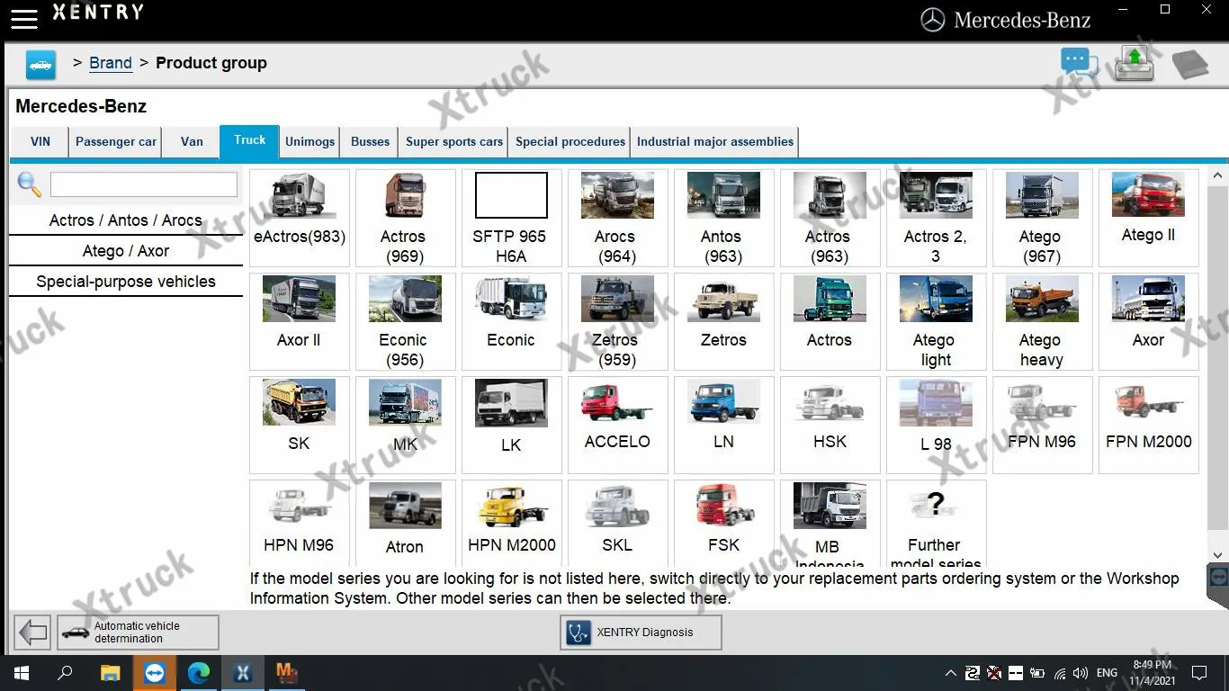Viewport: 1229px width, 691px height.
Task: Open File Explorer from the taskbar
Action: [110, 673]
